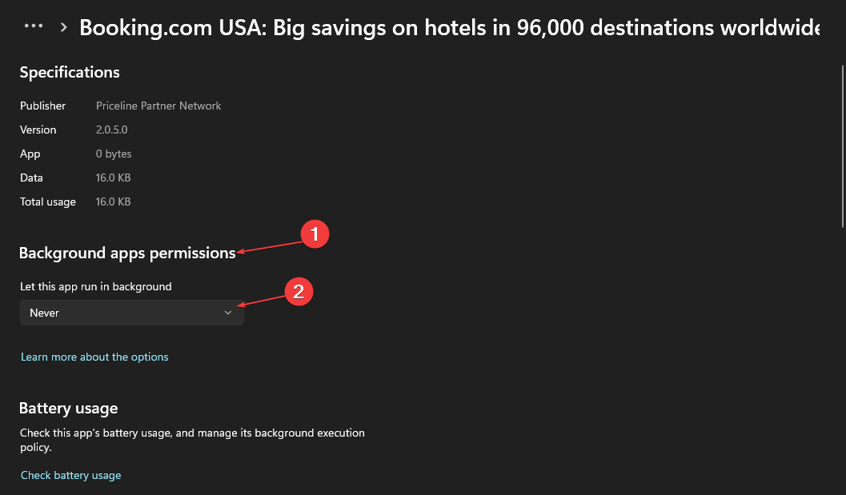Click the Data label in Specifications

[31, 178]
